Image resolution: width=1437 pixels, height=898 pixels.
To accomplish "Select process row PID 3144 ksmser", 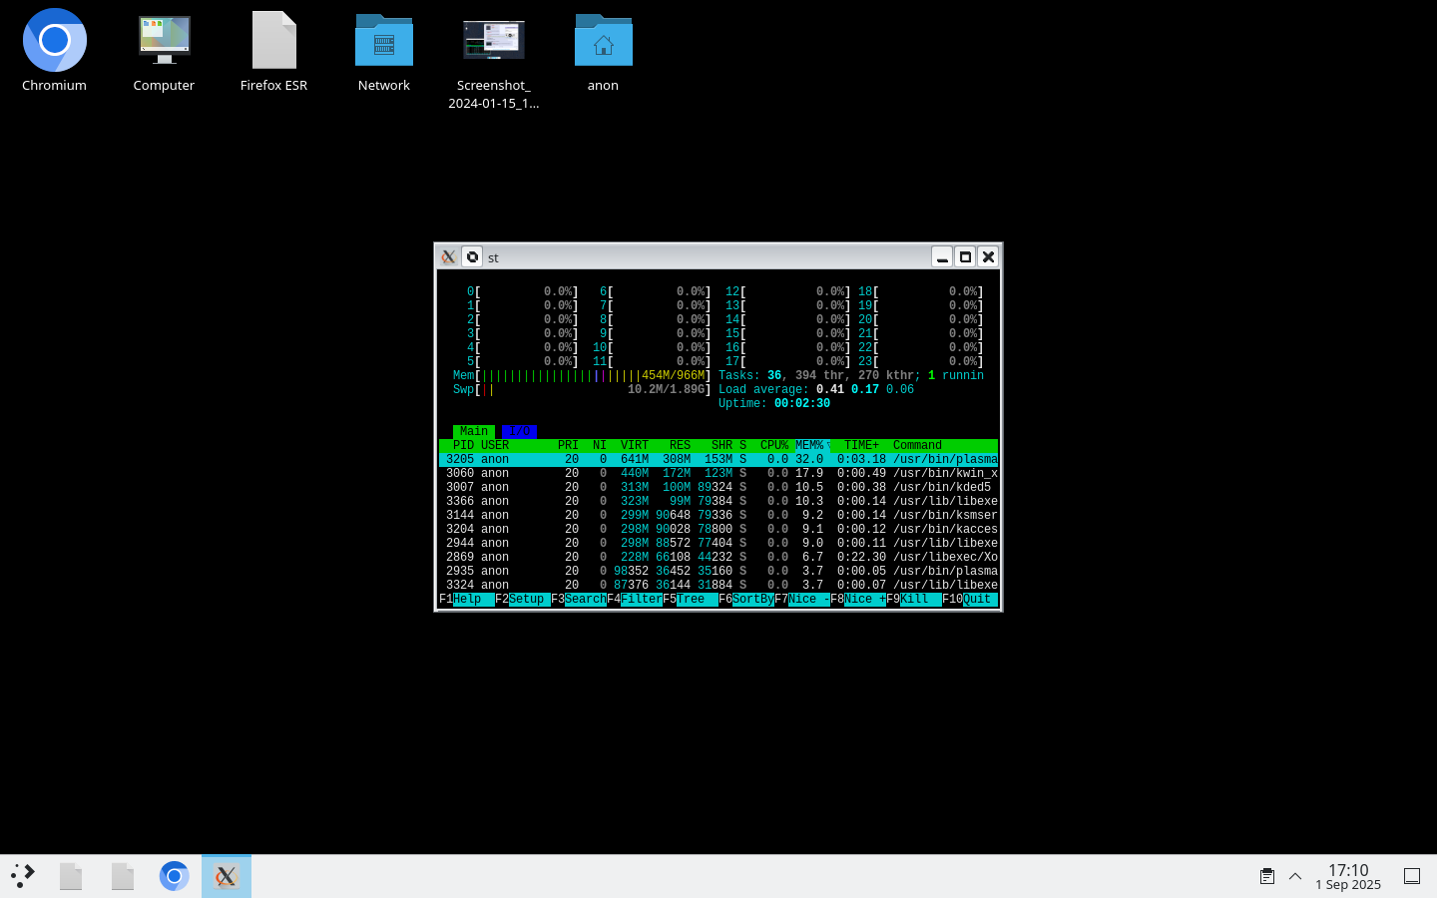I will (x=718, y=515).
